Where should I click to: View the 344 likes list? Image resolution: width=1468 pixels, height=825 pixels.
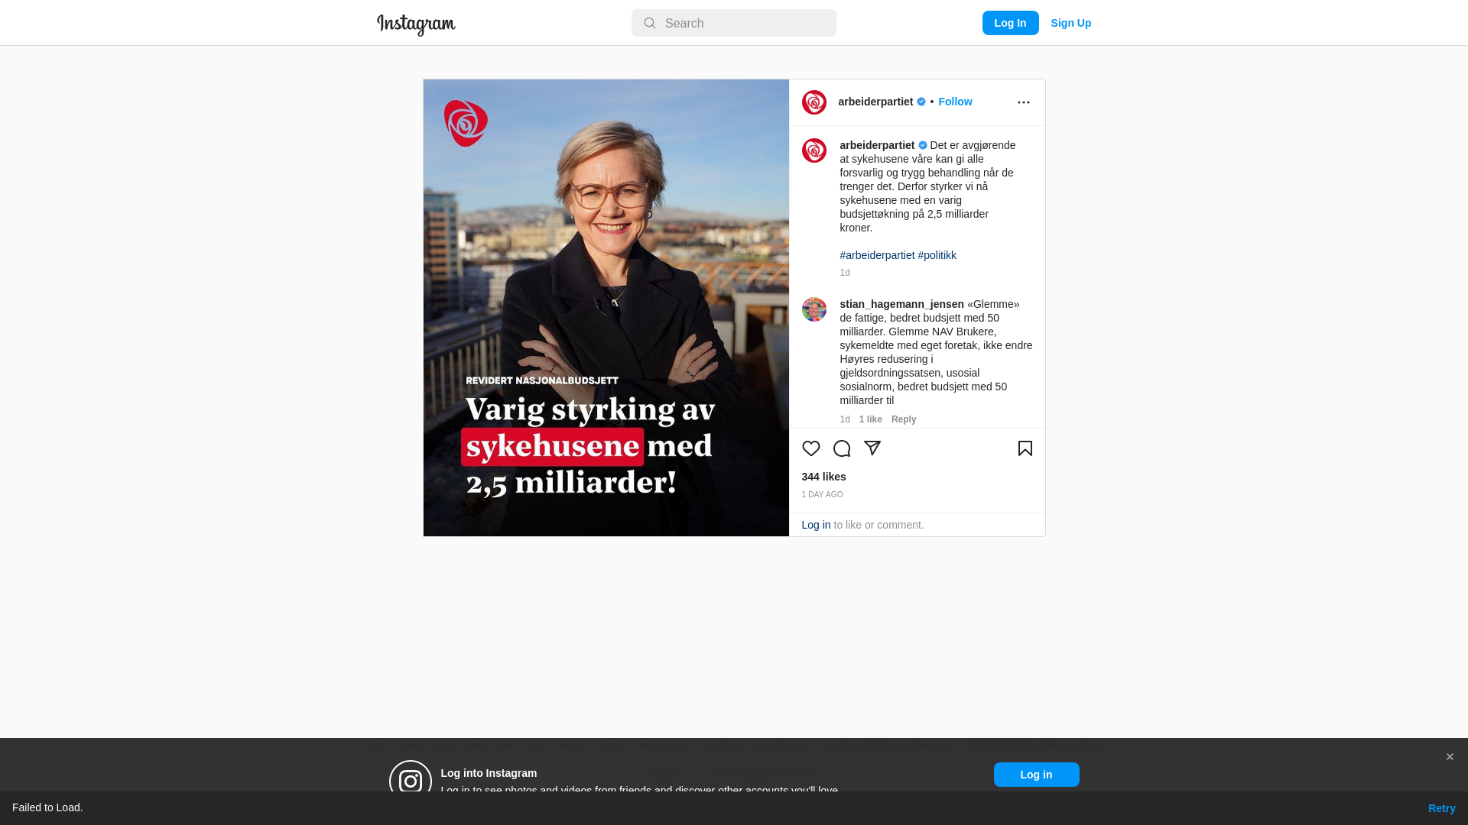tap(824, 477)
